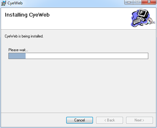The image size is (157, 128).
Task: Click the grayed-out maximize button
Action: (x=137, y=2)
